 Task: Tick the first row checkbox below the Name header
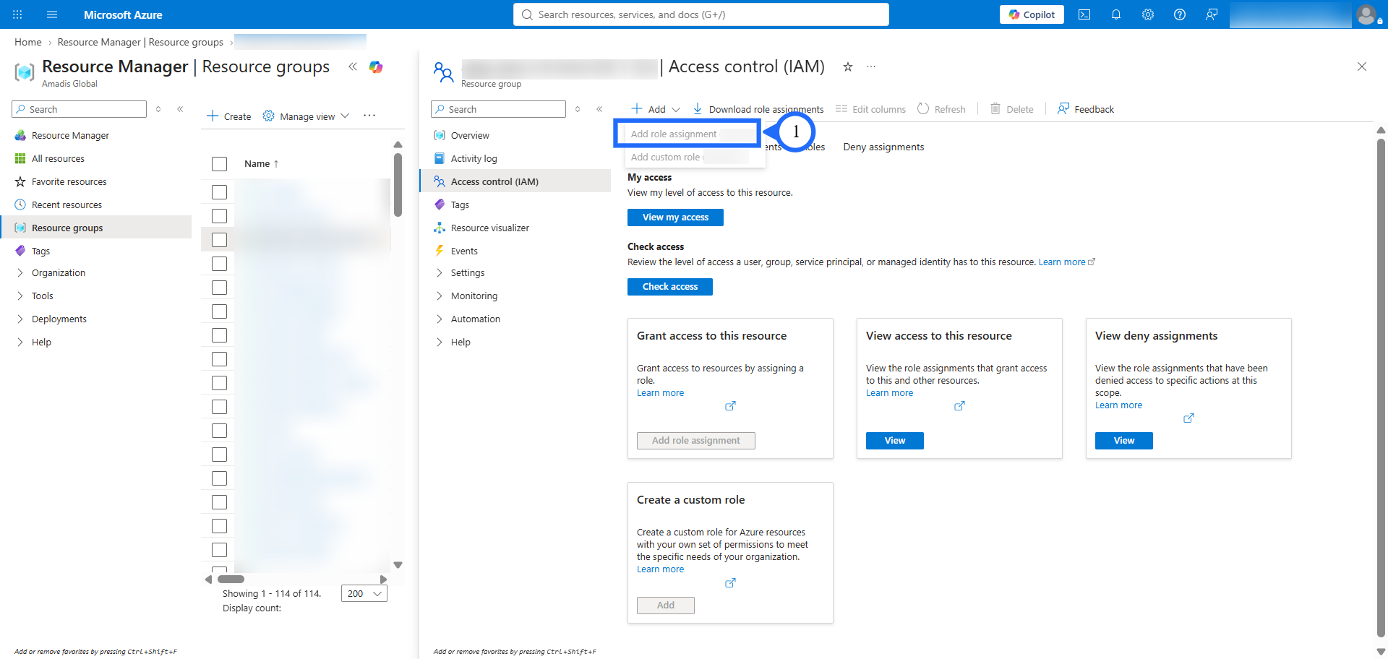(220, 192)
